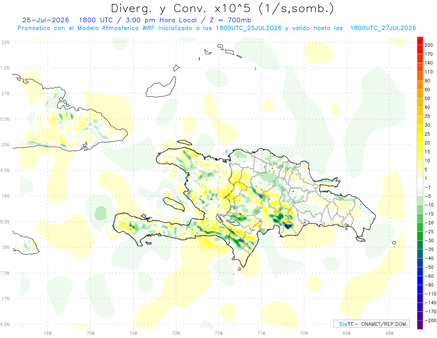
Task: Click the positive "90" legend value
Action: [428, 81]
